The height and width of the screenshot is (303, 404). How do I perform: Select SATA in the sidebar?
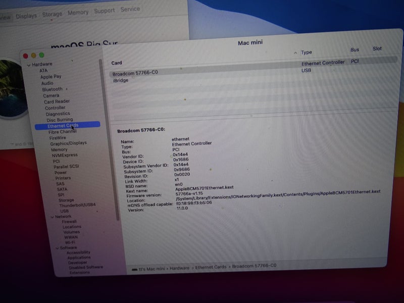[62, 189]
